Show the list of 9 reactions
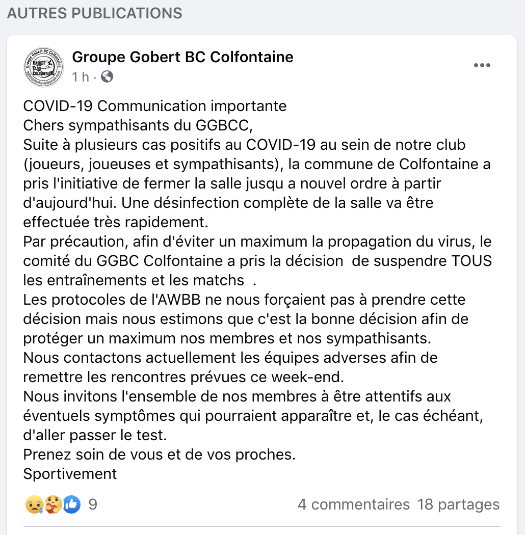Screen dimensions: 525x535 coord(93,504)
